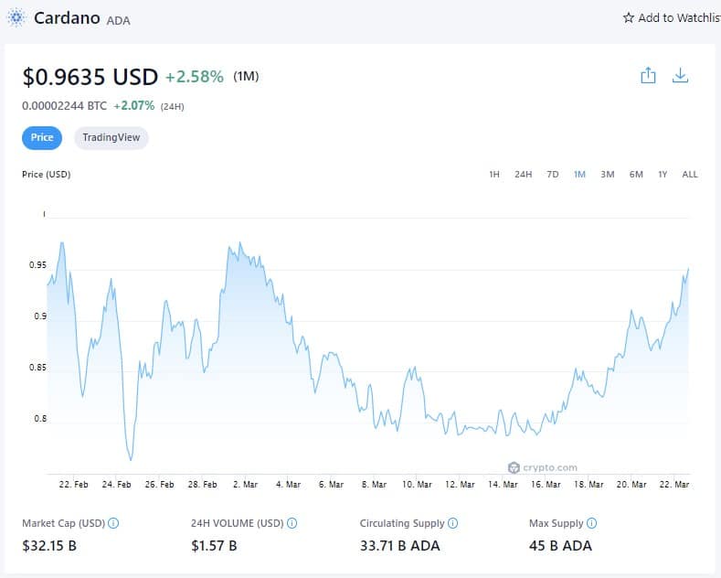Screen dimensions: 721x578
Task: Choose the 1Y time range
Action: (663, 175)
